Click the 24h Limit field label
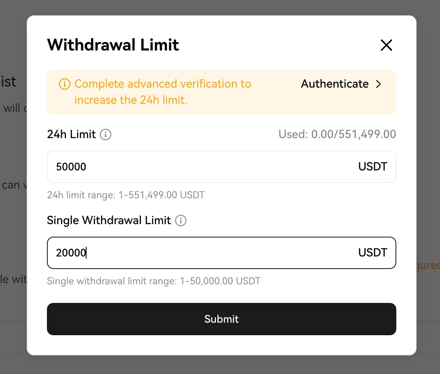This screenshot has height=374, width=440. pos(72,134)
